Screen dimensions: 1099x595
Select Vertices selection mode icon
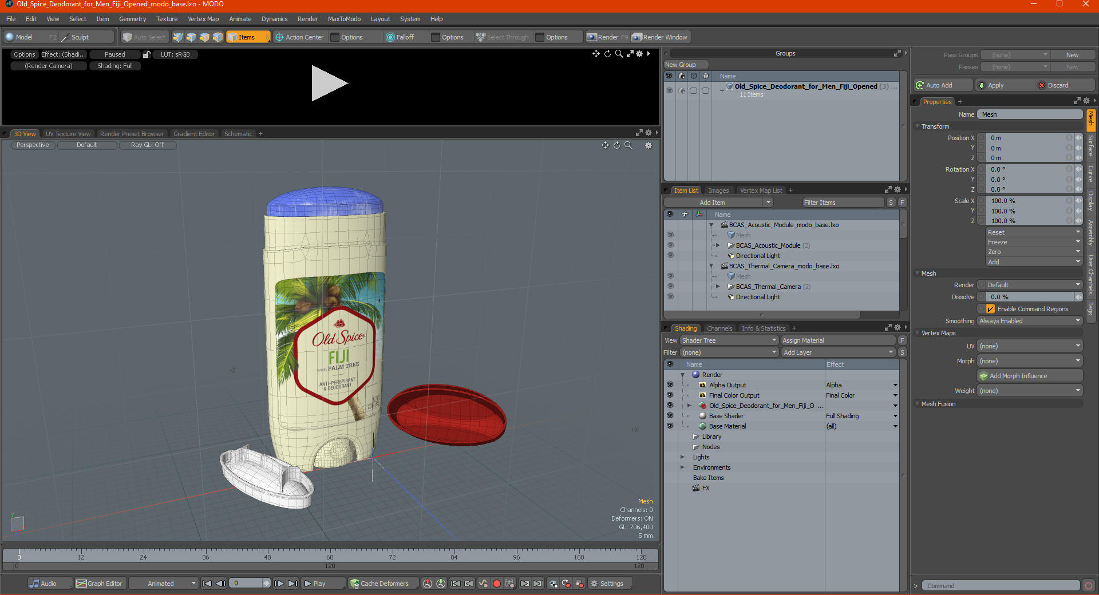point(178,37)
